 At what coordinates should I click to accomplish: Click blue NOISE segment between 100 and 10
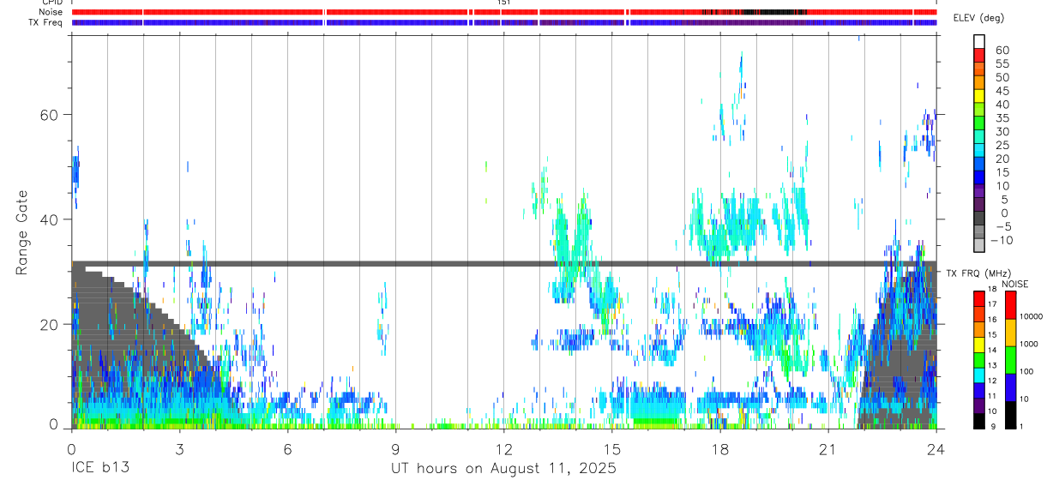pyautogui.click(x=1011, y=387)
